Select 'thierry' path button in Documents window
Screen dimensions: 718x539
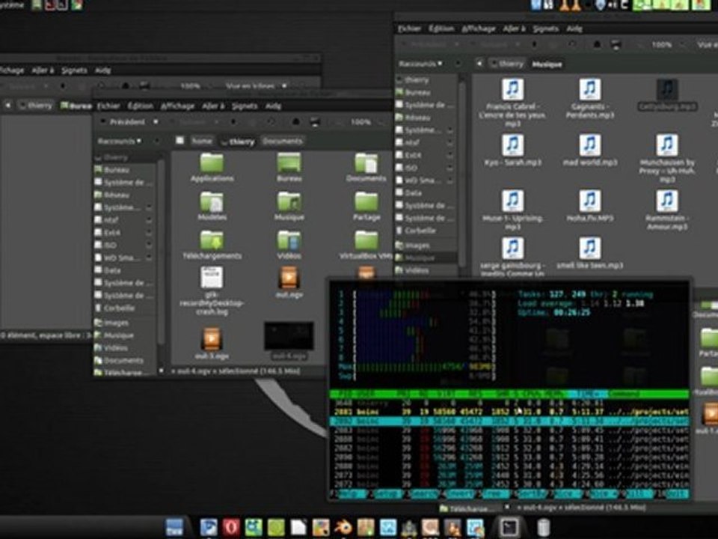(x=238, y=141)
